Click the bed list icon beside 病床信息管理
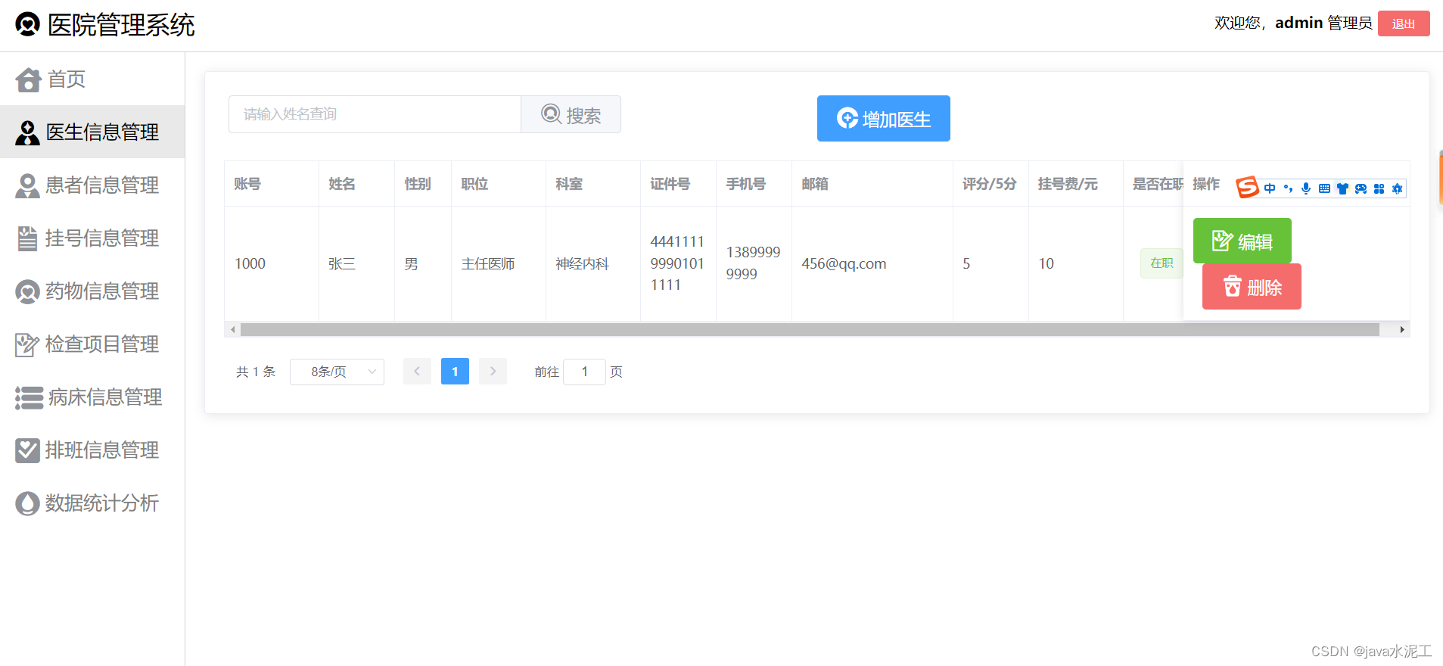The image size is (1443, 666). pyautogui.click(x=30, y=397)
